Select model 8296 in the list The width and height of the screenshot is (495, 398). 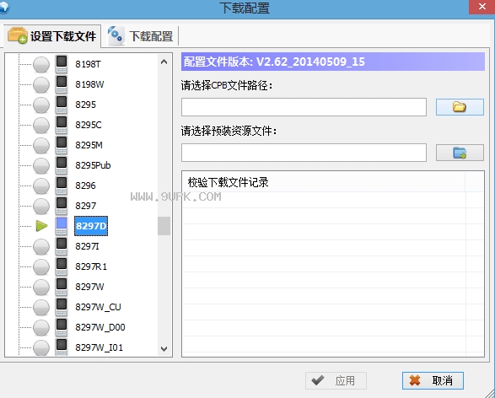pos(85,186)
